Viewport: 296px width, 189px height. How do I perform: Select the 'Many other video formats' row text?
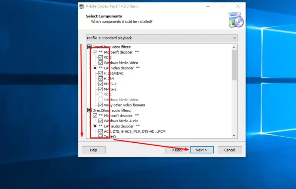tap(124, 105)
